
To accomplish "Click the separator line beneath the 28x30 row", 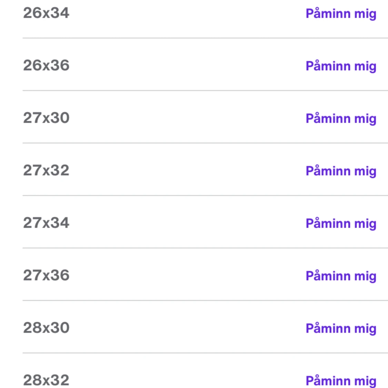I will click(x=205, y=352).
